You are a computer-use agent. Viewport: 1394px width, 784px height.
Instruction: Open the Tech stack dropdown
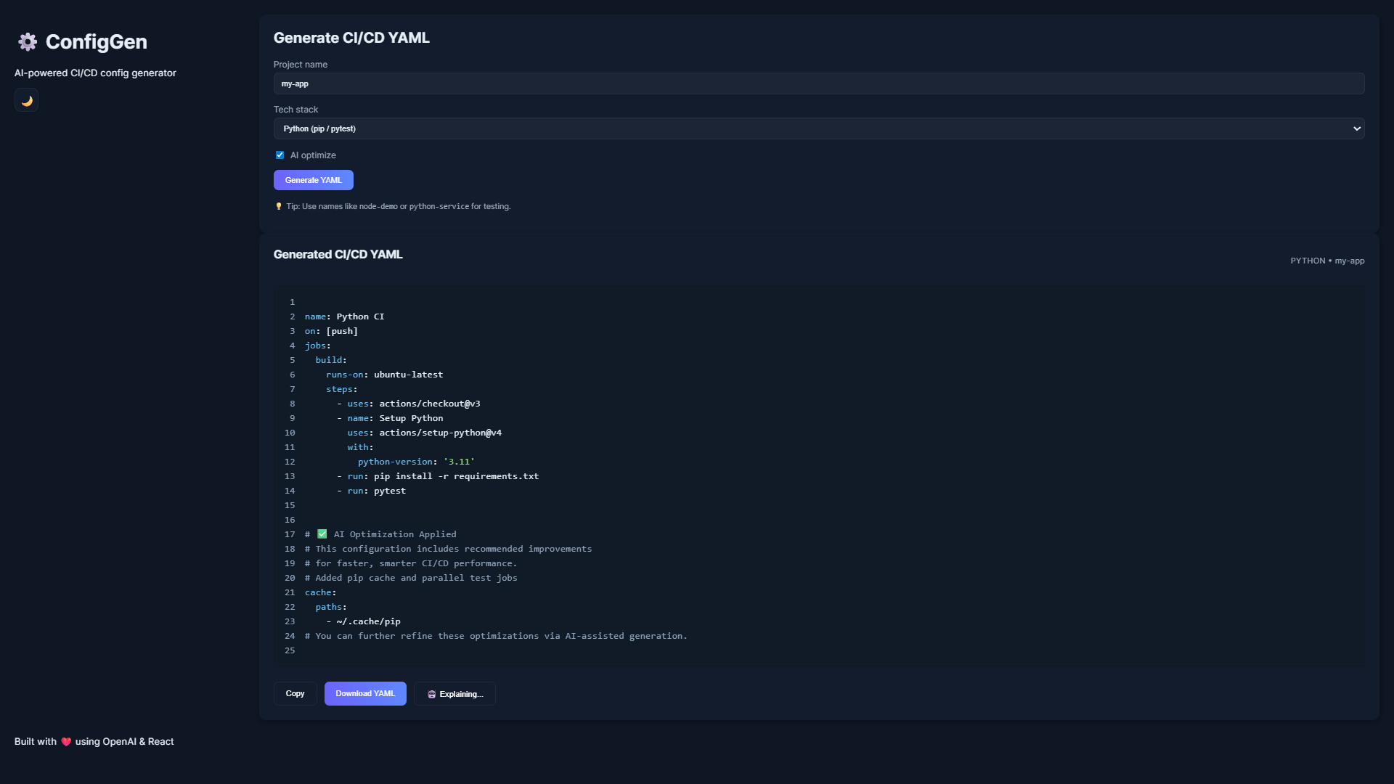[818, 128]
